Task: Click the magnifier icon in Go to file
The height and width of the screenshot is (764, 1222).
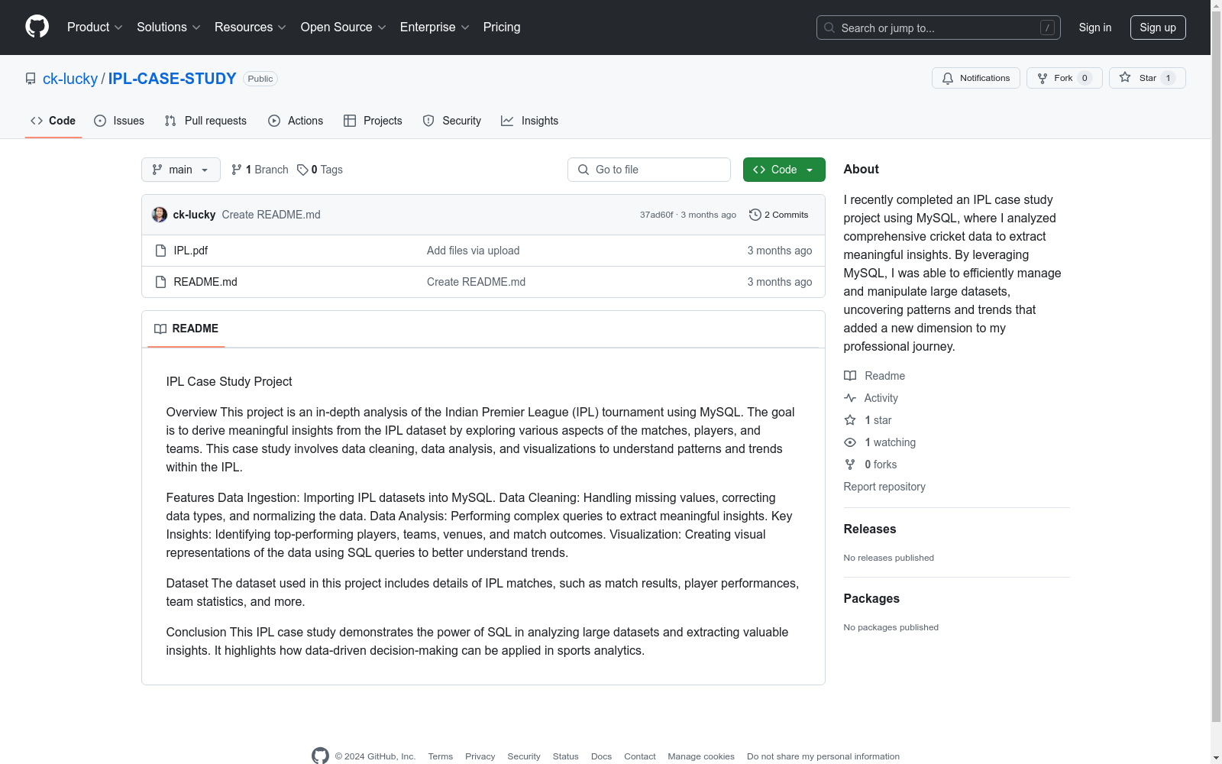Action: [584, 170]
